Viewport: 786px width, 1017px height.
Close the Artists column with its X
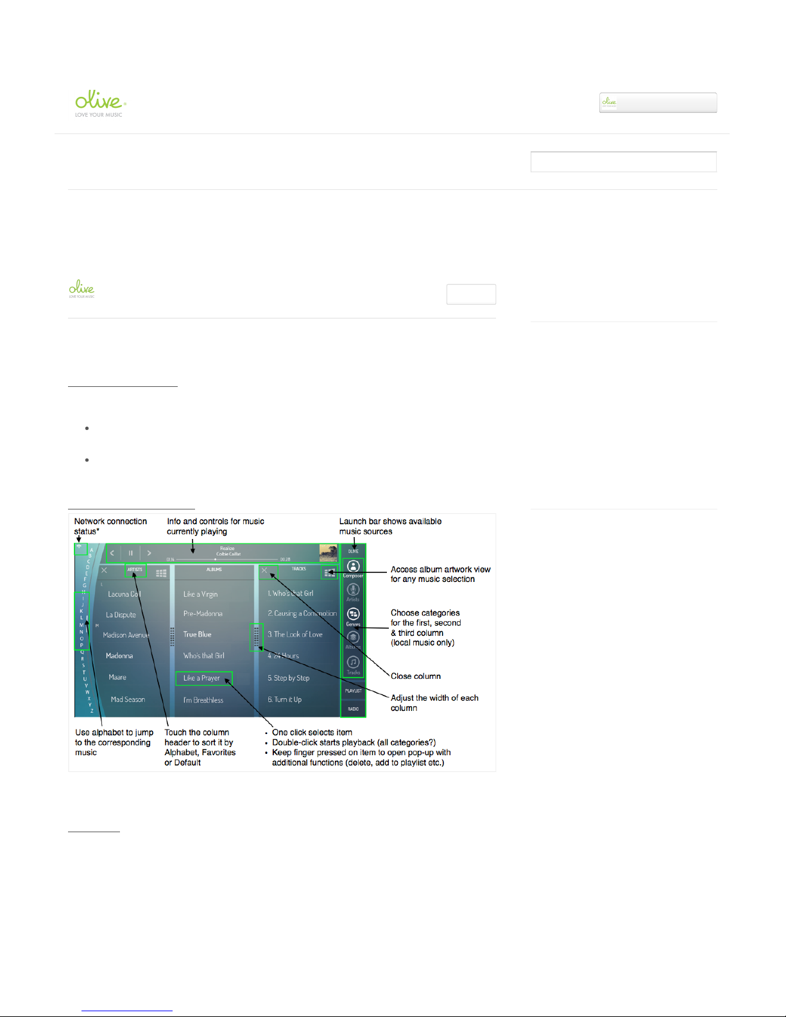pyautogui.click(x=104, y=570)
